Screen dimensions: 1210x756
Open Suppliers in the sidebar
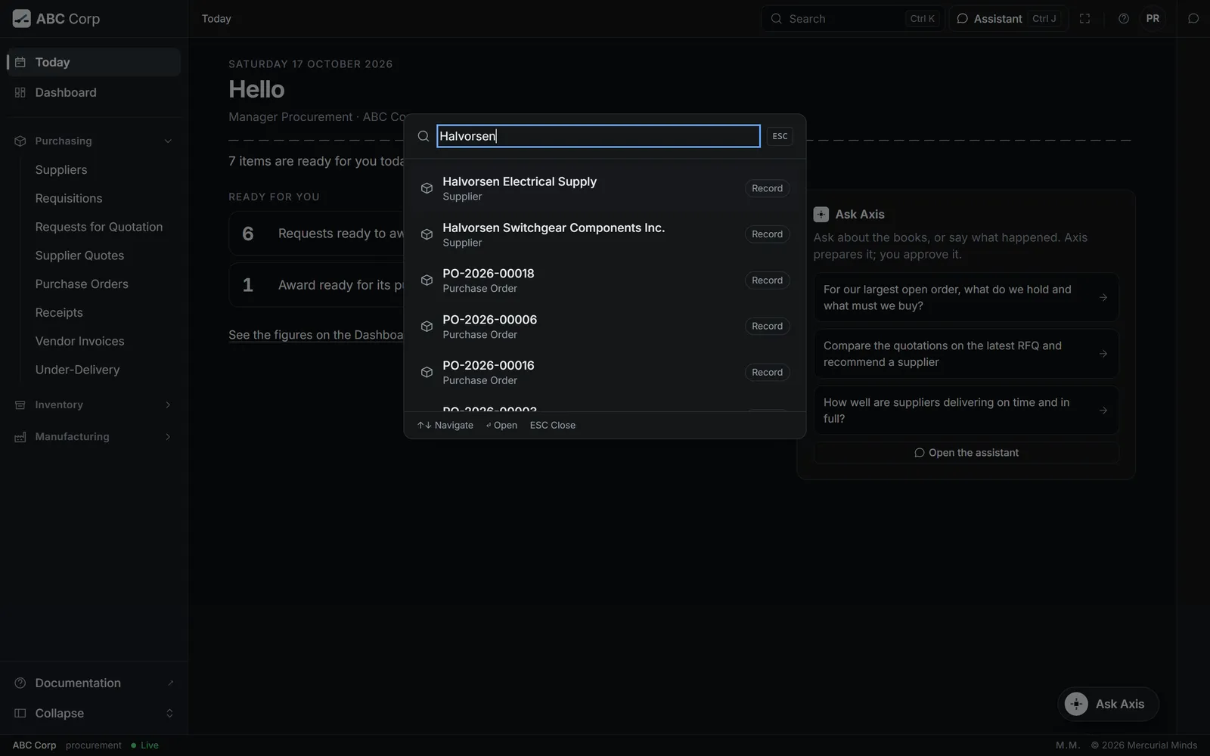61,169
